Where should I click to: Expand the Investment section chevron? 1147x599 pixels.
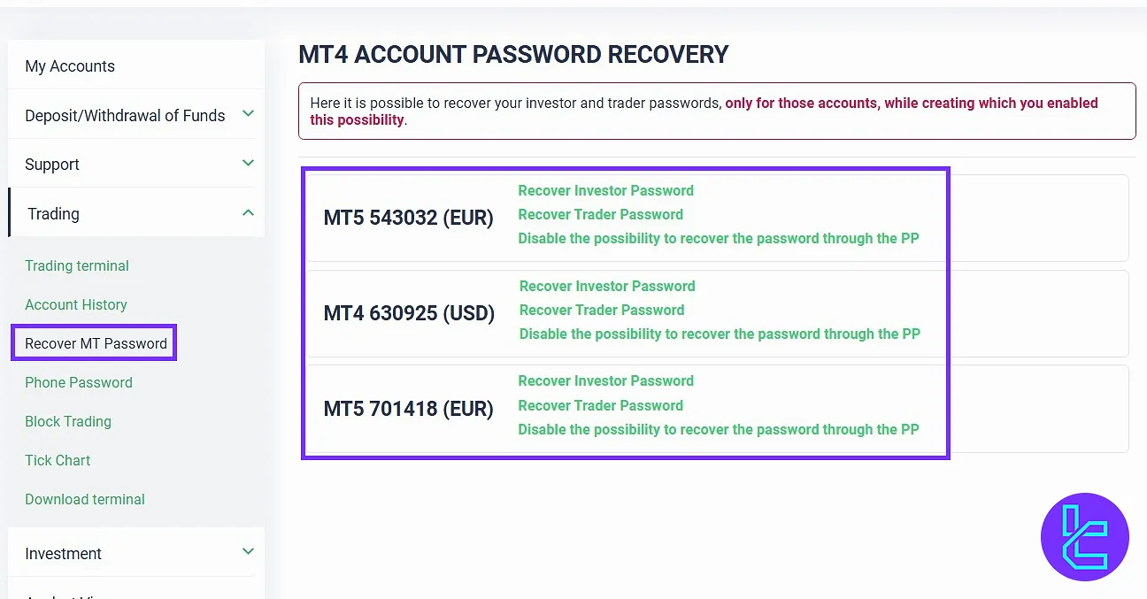[249, 551]
